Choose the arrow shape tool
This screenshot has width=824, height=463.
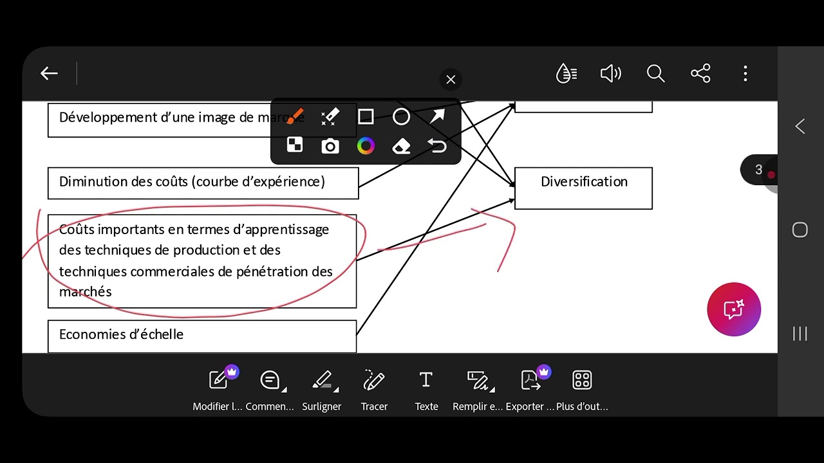click(437, 116)
